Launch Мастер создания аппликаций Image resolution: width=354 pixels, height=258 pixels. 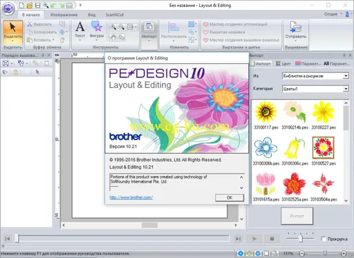pyautogui.click(x=235, y=24)
